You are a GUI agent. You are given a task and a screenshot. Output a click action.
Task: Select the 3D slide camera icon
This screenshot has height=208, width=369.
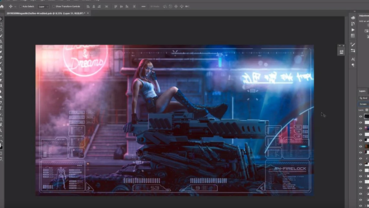point(182,7)
